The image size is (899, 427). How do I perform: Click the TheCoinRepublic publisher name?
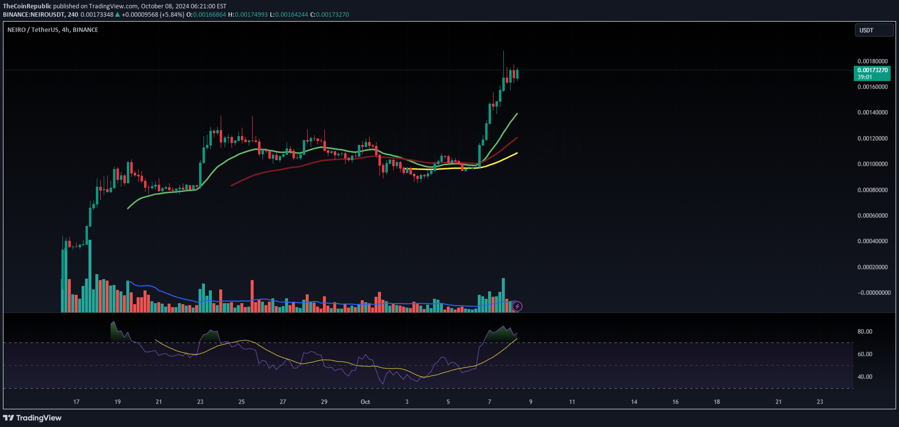27,6
